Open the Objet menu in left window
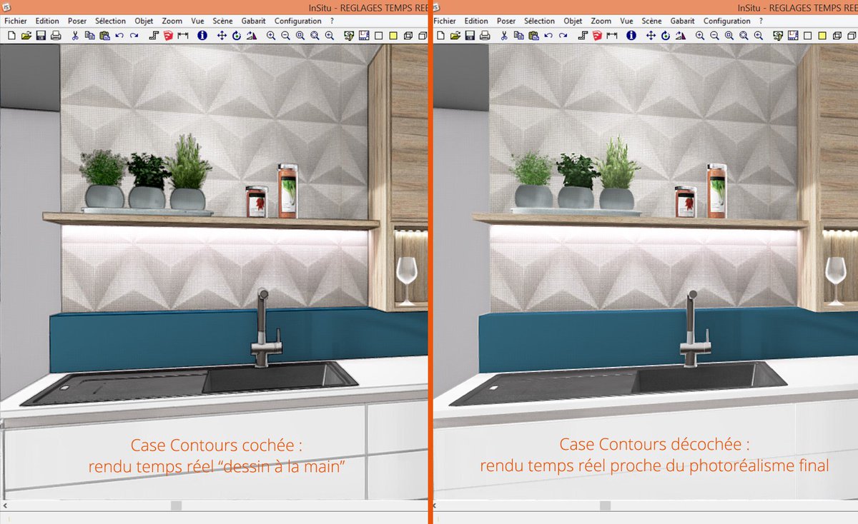 [144, 21]
